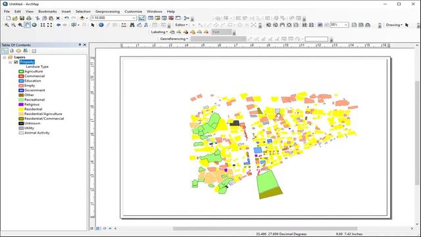Open the Find binoculars tool

pos(132,25)
